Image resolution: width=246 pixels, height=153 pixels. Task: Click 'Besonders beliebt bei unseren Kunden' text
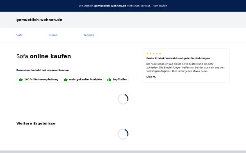pos(43,70)
